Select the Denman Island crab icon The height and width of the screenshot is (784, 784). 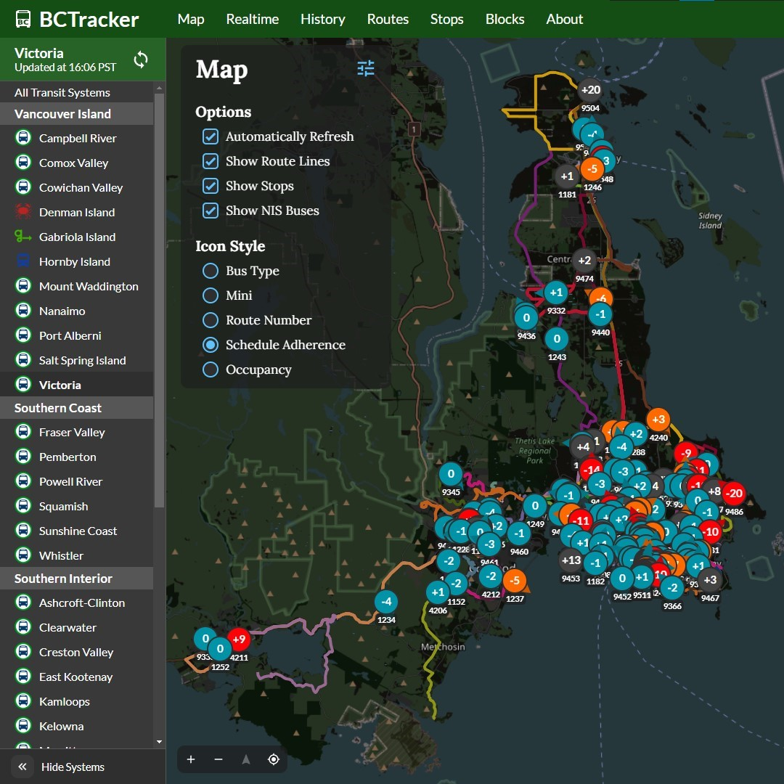pyautogui.click(x=23, y=212)
